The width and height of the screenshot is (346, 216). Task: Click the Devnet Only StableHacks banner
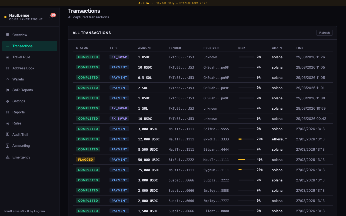[x=181, y=3]
